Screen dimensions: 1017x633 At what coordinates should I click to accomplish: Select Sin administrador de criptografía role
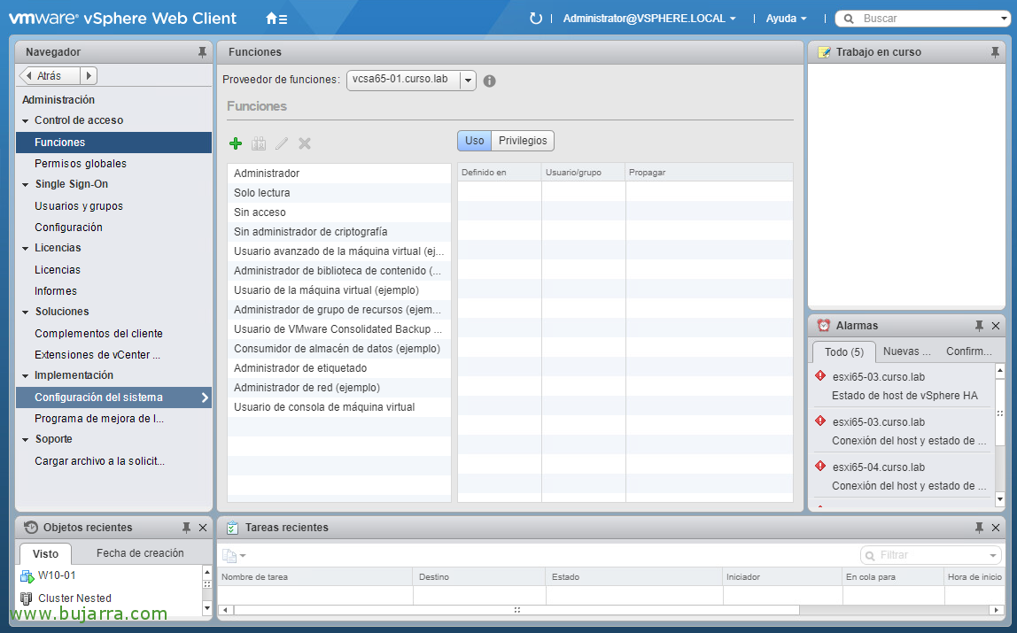(x=339, y=232)
